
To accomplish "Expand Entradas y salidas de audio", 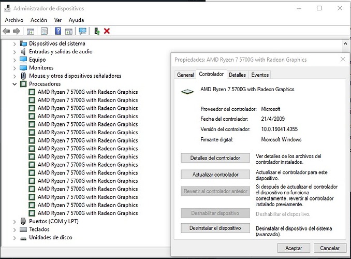I will (x=14, y=52).
